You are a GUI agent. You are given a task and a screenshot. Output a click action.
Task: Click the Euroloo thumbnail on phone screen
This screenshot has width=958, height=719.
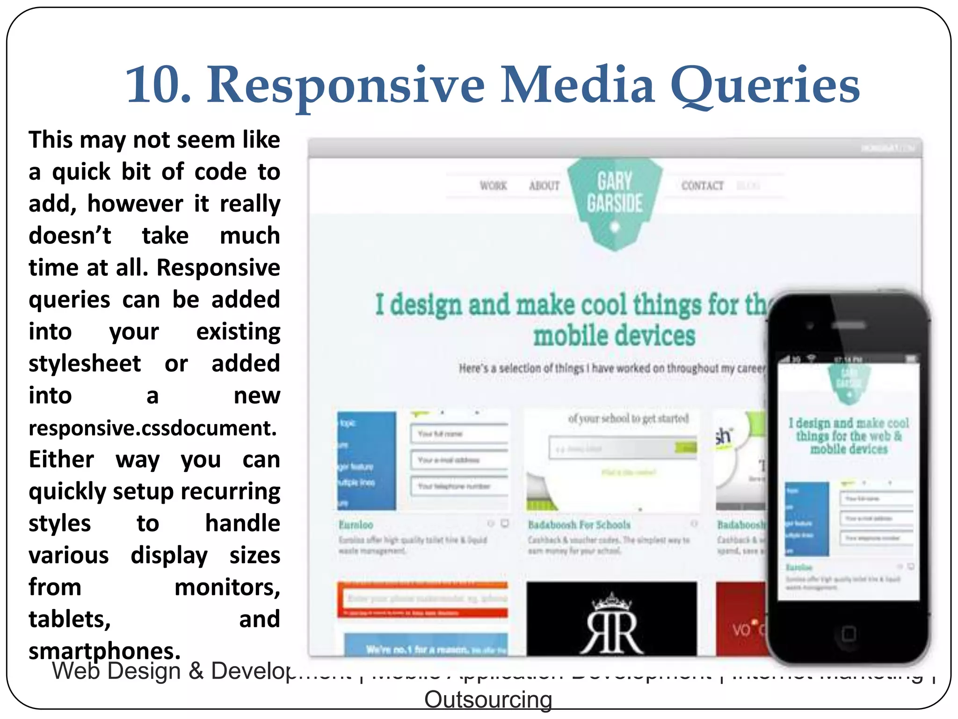[849, 518]
